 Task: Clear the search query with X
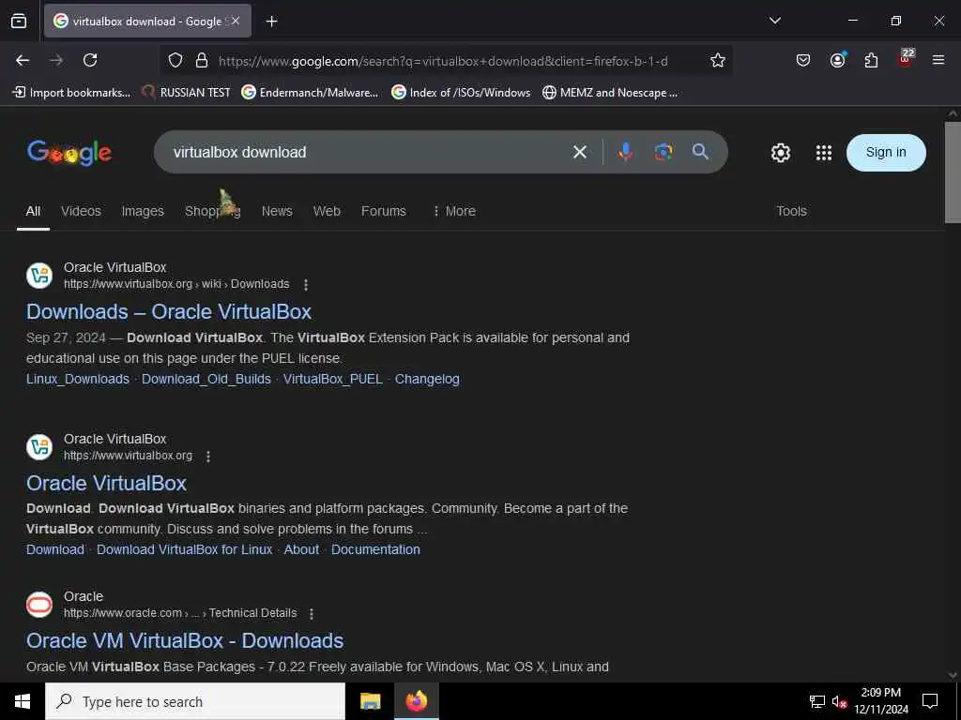pos(580,152)
